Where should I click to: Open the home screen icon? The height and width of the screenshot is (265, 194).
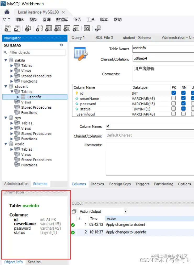7,12
